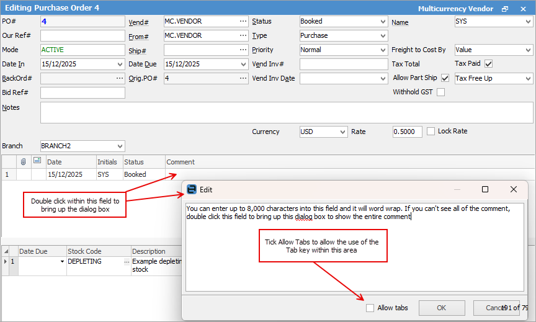Viewport: 536px width, 322px height.
Task: Click the Vend Inv# input field
Action: click(x=344, y=65)
